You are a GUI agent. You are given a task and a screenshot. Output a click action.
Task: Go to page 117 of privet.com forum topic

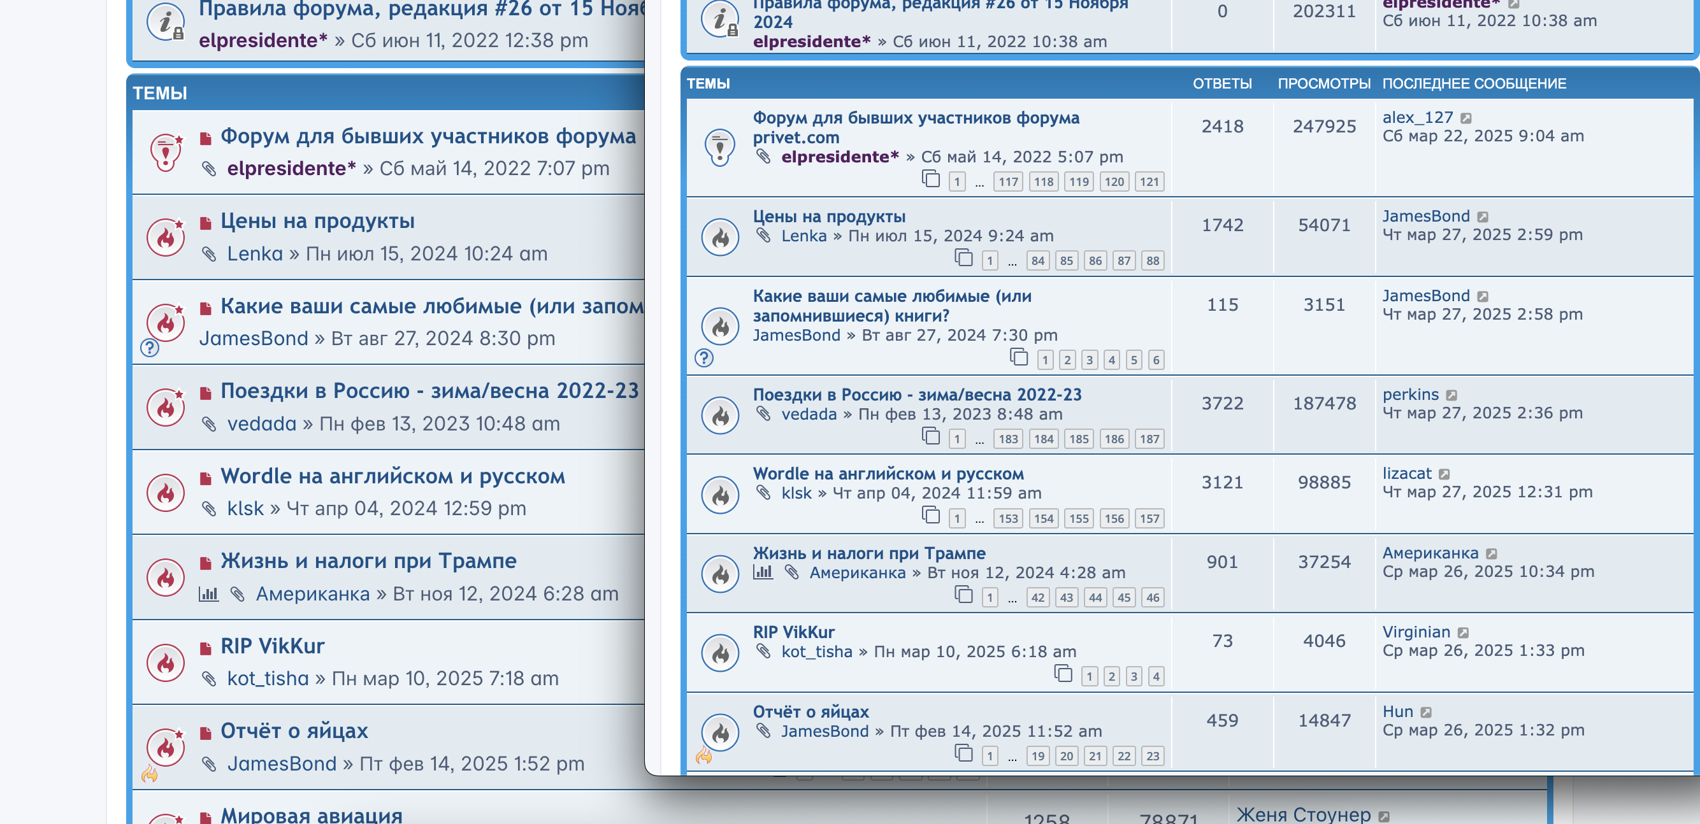click(1008, 181)
